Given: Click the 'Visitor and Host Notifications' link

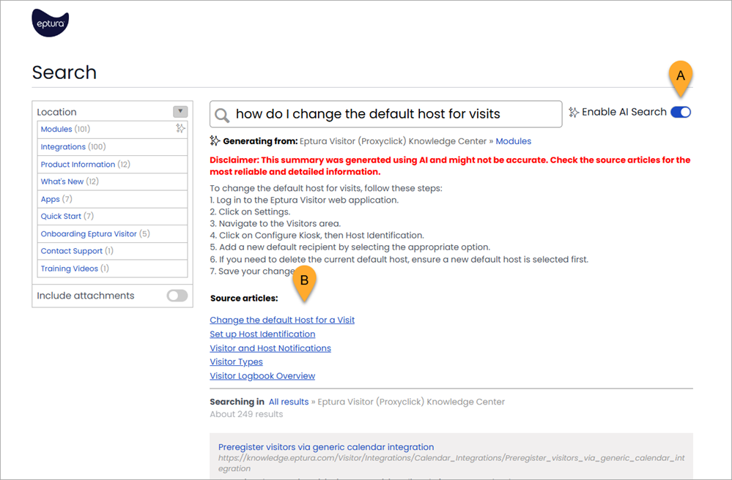Looking at the screenshot, I should (270, 348).
